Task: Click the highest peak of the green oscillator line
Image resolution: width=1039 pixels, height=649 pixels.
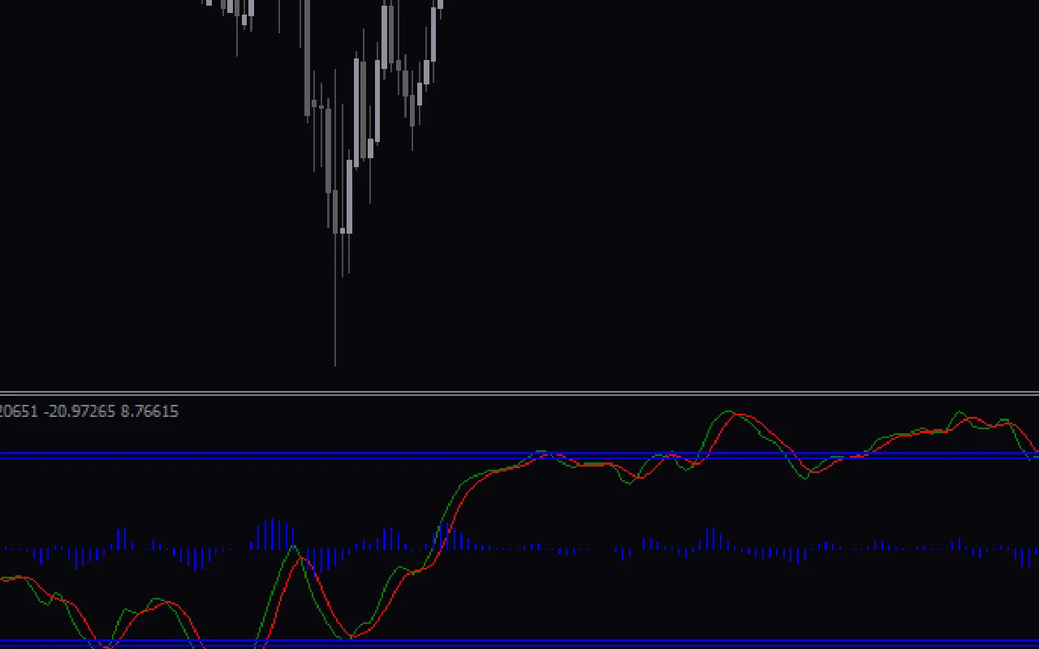Action: (728, 411)
